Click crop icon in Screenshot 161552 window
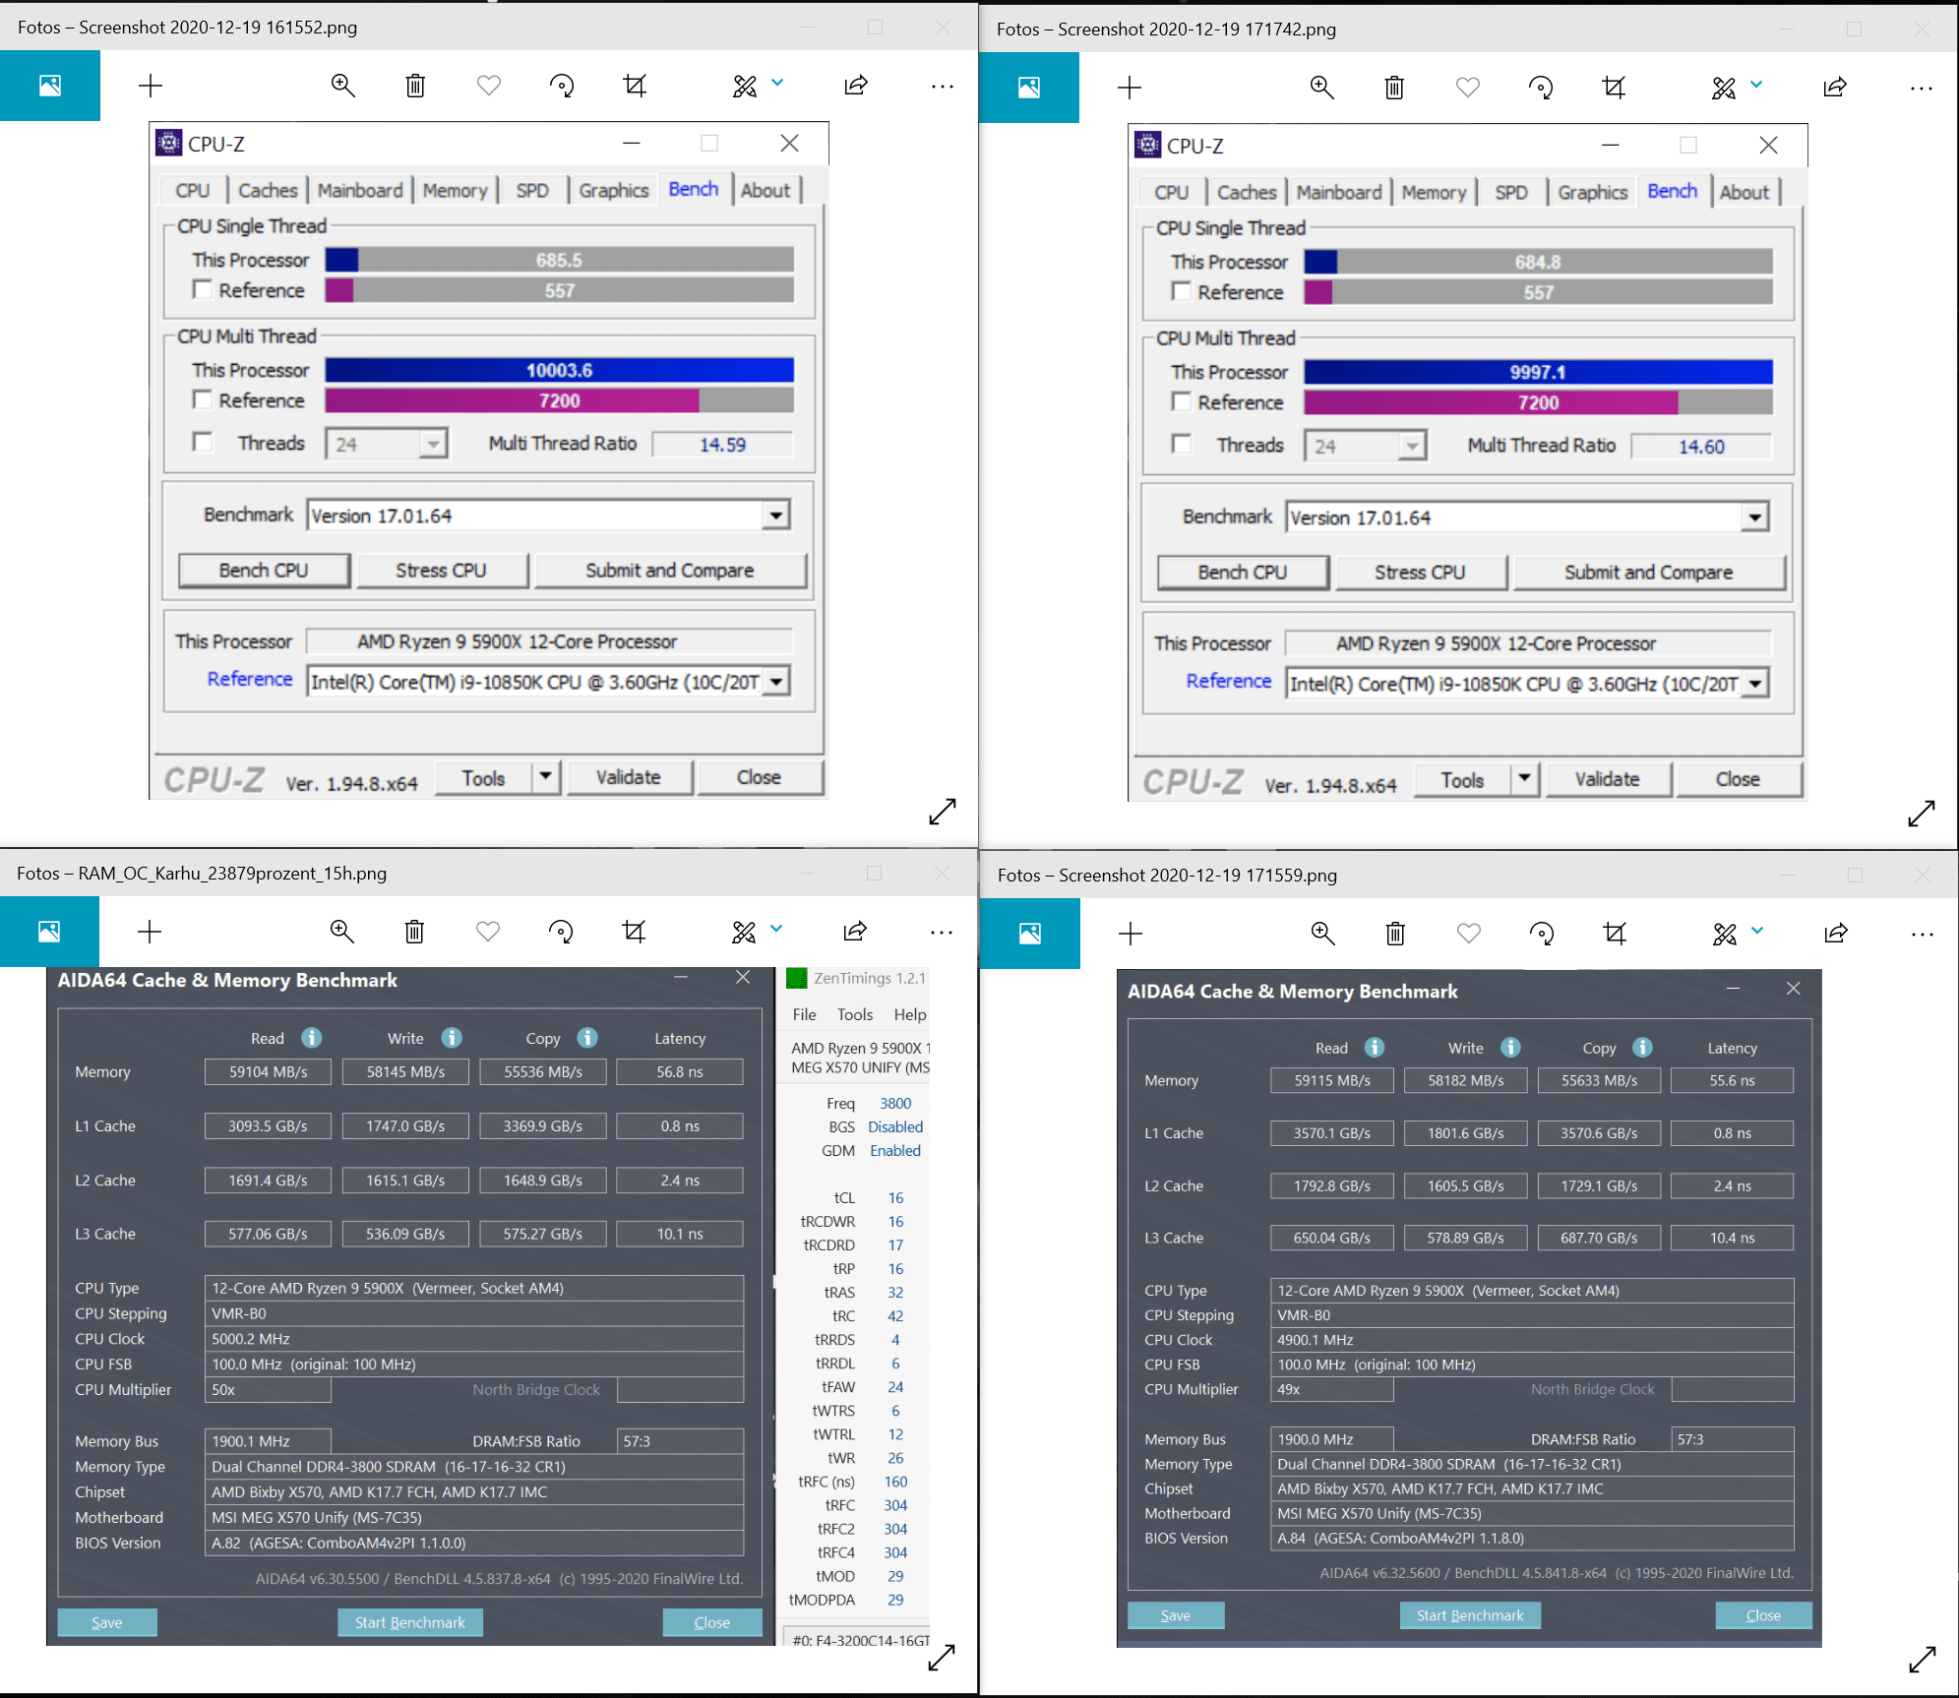The image size is (1959, 1698). [635, 86]
